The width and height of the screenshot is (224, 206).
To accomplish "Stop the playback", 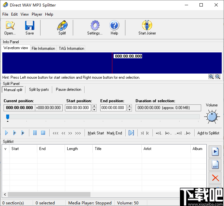I will point(43,133).
